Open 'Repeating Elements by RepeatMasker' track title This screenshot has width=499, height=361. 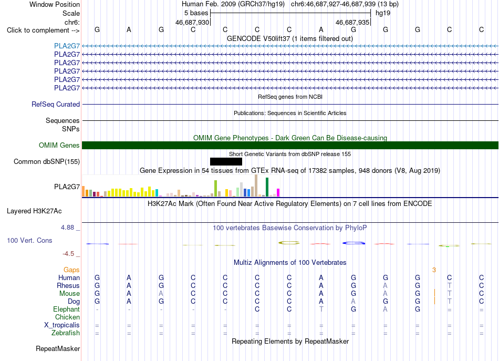click(x=290, y=342)
